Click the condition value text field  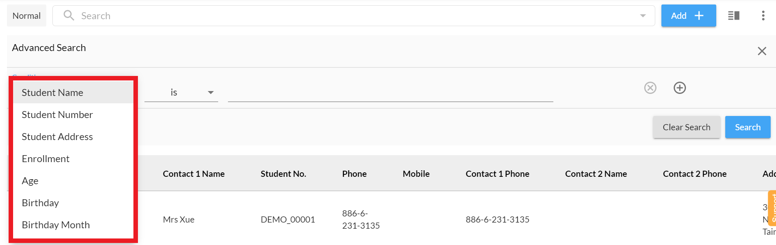390,94
